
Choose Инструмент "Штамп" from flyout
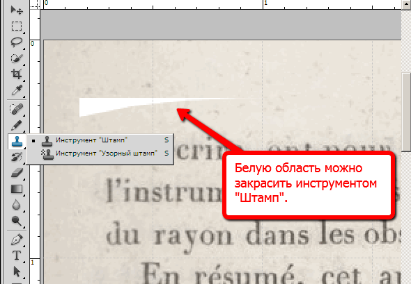tap(100, 140)
